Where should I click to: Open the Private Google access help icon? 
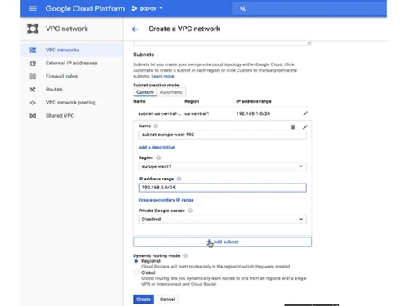pyautogui.click(x=190, y=211)
